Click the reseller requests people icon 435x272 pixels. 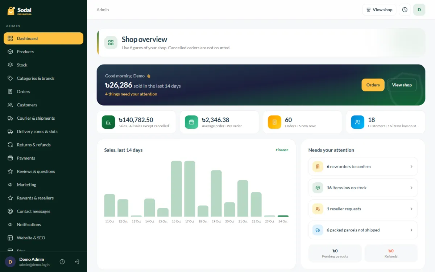coord(318,209)
